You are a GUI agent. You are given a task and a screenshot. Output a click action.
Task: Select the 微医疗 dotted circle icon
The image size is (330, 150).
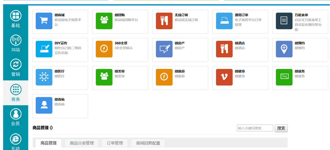pyautogui.click(x=44, y=77)
